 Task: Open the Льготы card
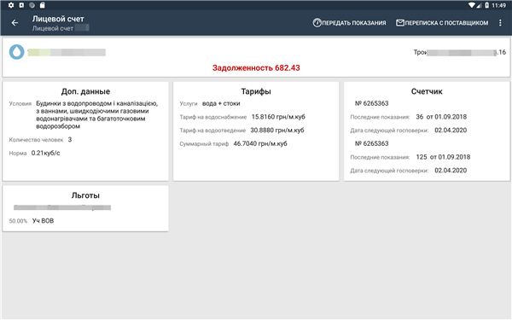point(85,208)
